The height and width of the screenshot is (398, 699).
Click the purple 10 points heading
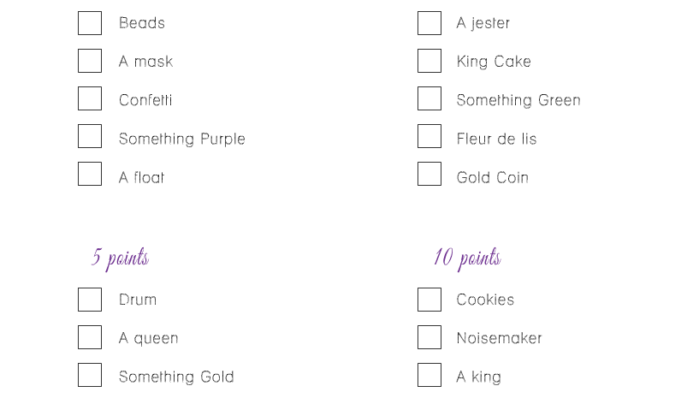click(x=467, y=258)
